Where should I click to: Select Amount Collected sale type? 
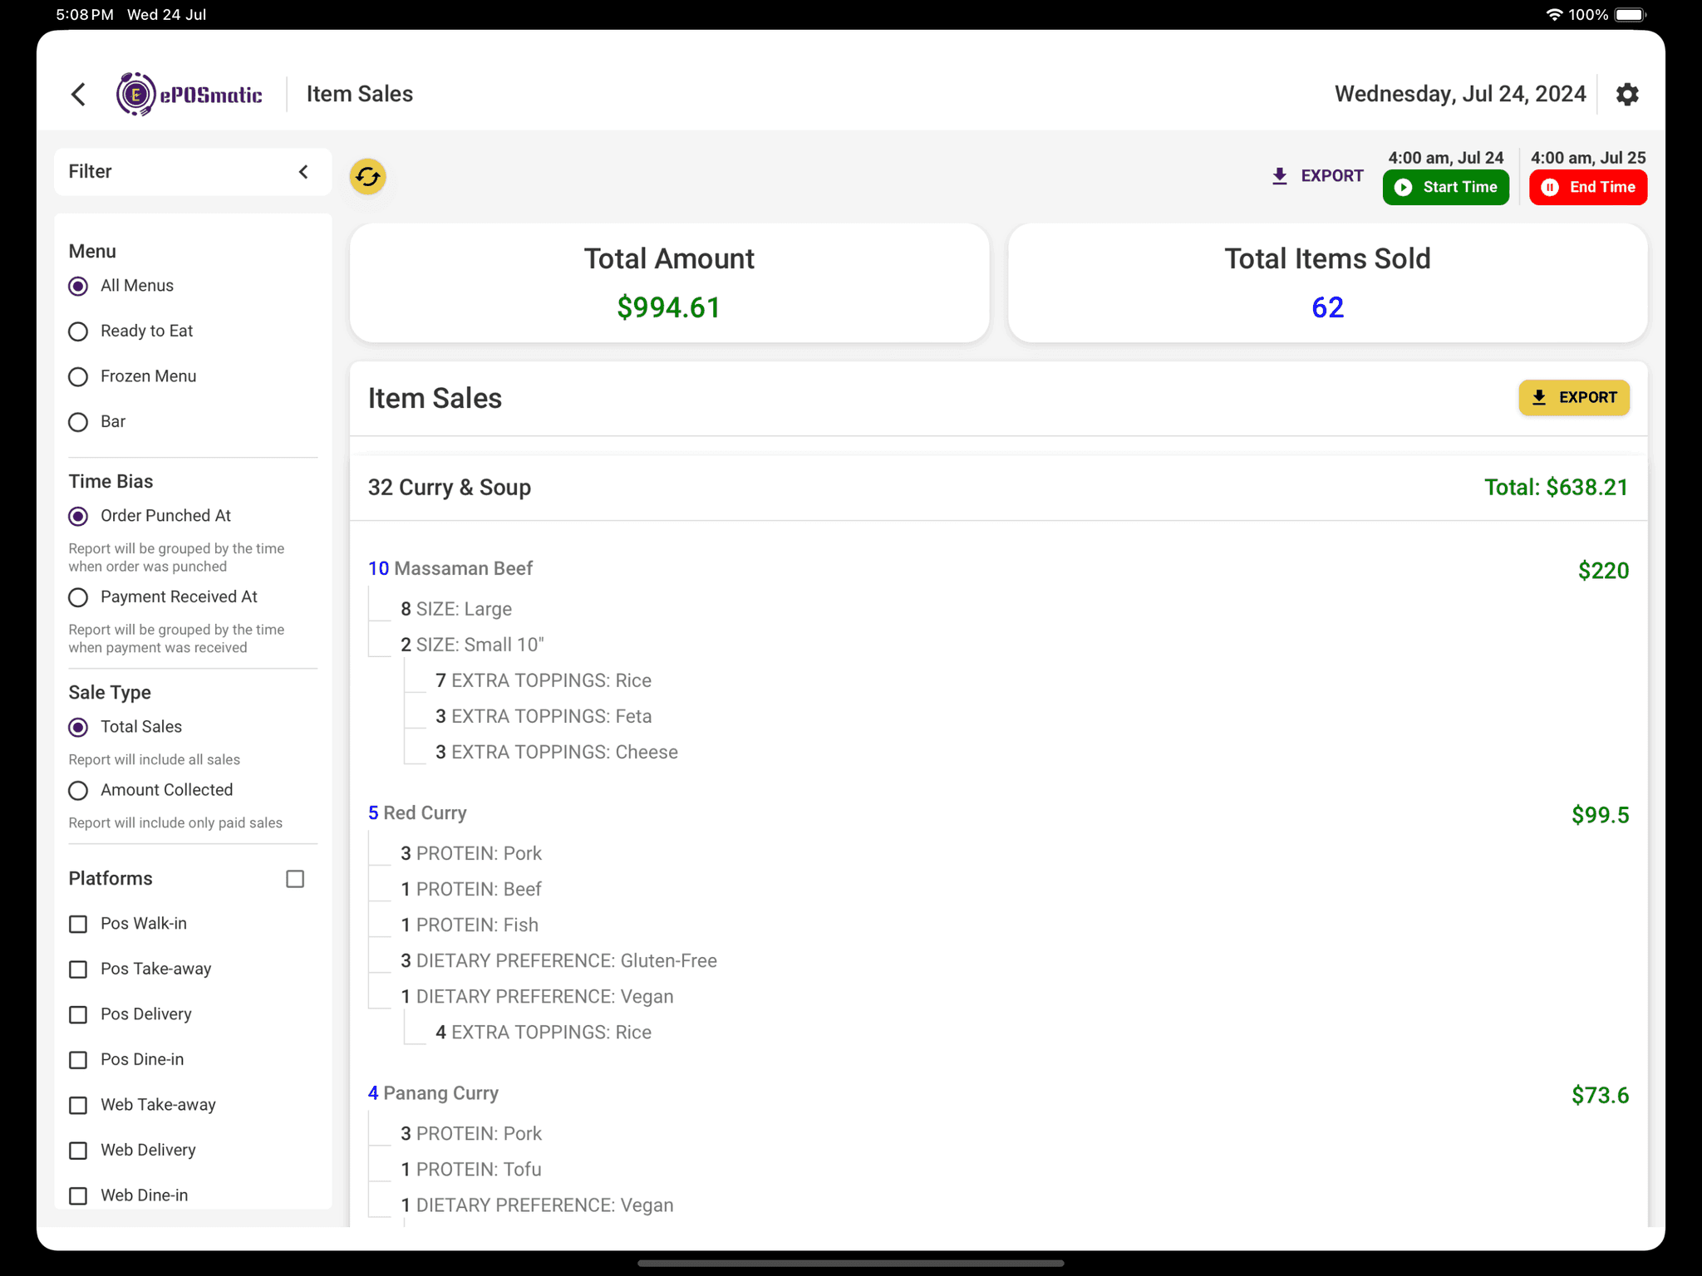(78, 790)
